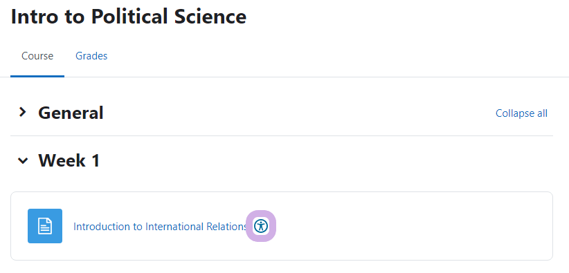The width and height of the screenshot is (569, 273).
Task: Toggle the Week 1 down-pointing arrow
Action: point(23,160)
